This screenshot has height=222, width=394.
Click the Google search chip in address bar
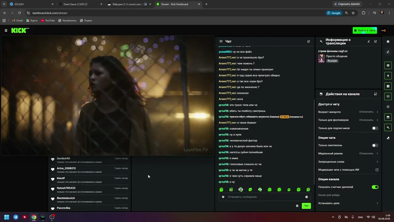[x=334, y=13]
